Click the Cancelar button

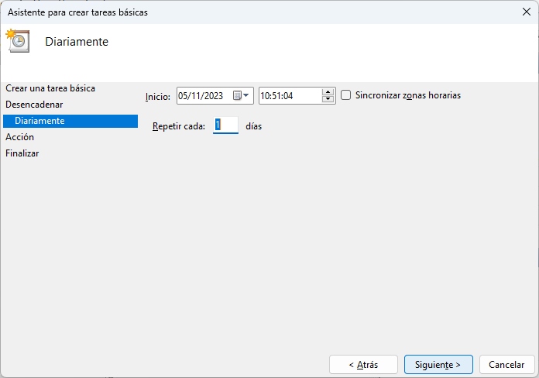[506, 365]
